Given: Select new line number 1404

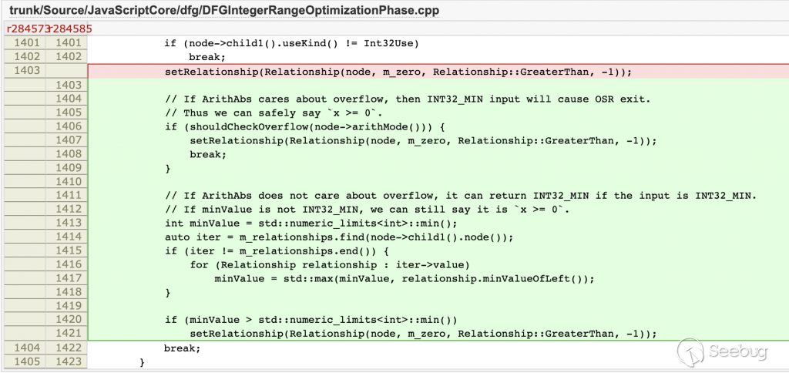Looking at the screenshot, I should tap(69, 99).
